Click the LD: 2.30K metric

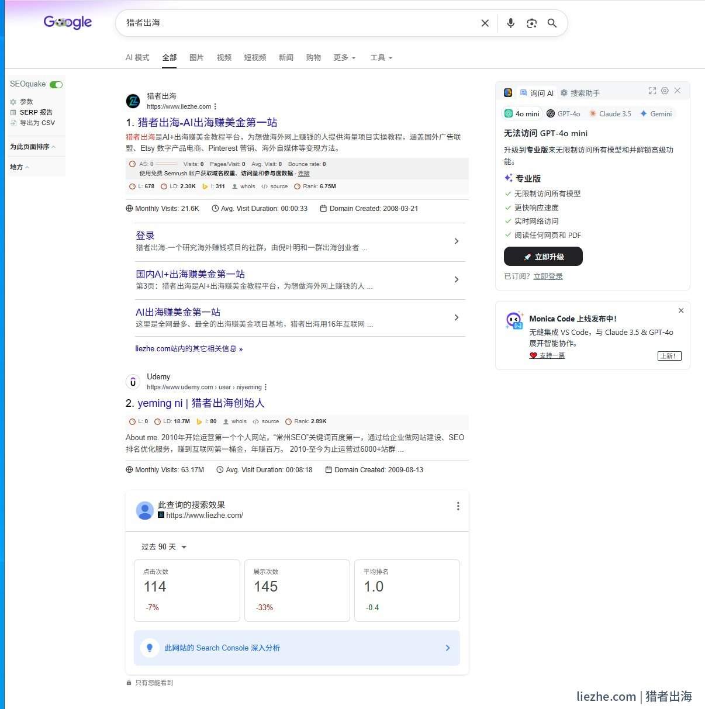[x=178, y=186]
